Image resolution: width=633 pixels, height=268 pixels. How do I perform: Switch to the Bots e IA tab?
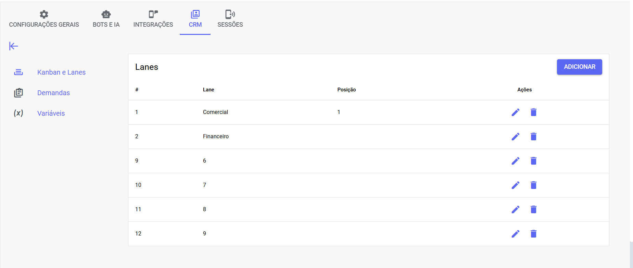pos(106,19)
